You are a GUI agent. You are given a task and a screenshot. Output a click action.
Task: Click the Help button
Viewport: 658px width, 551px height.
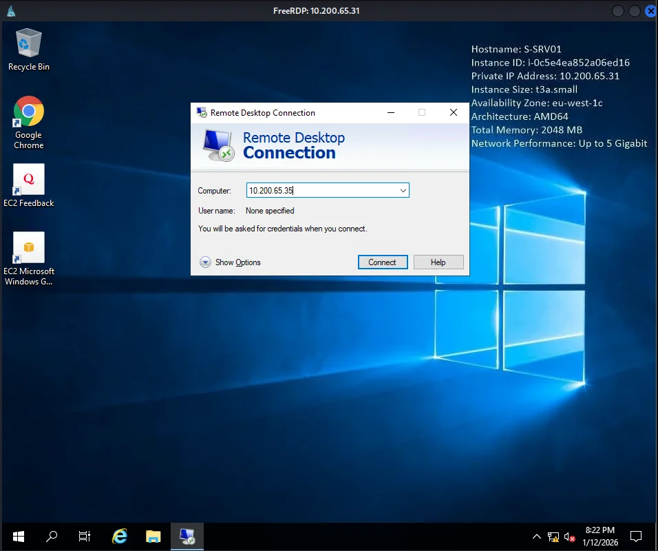[438, 262]
